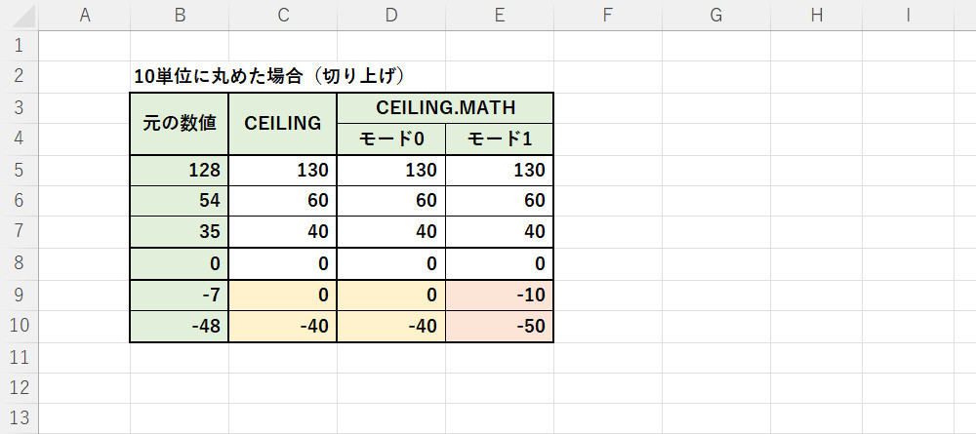Select the モード1 header cell
Viewport: 976px width, 434px height.
tap(500, 138)
